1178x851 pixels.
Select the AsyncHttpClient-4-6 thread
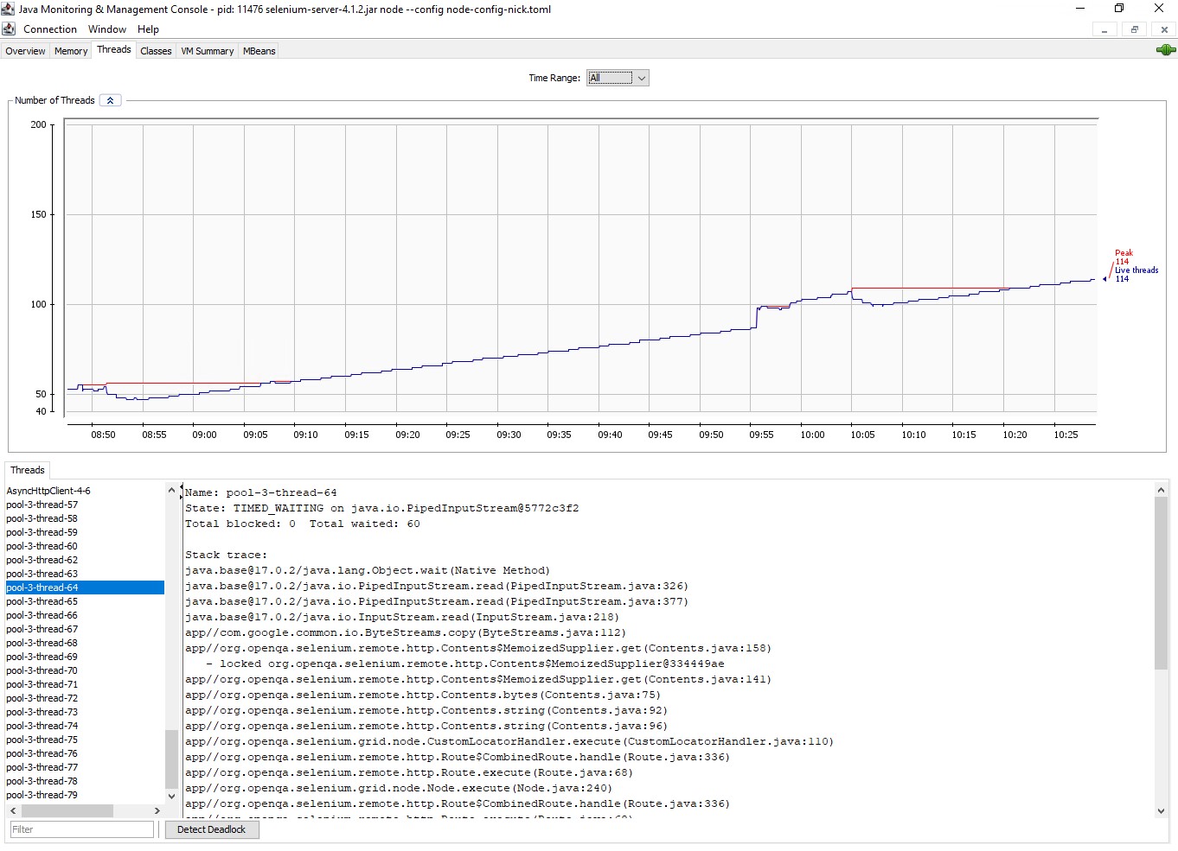(x=48, y=490)
